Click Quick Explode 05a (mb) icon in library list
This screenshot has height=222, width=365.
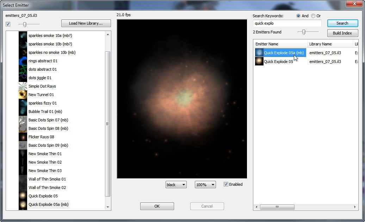coord(23,204)
